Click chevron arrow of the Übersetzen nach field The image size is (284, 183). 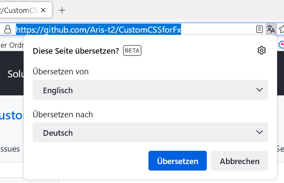[259, 133]
